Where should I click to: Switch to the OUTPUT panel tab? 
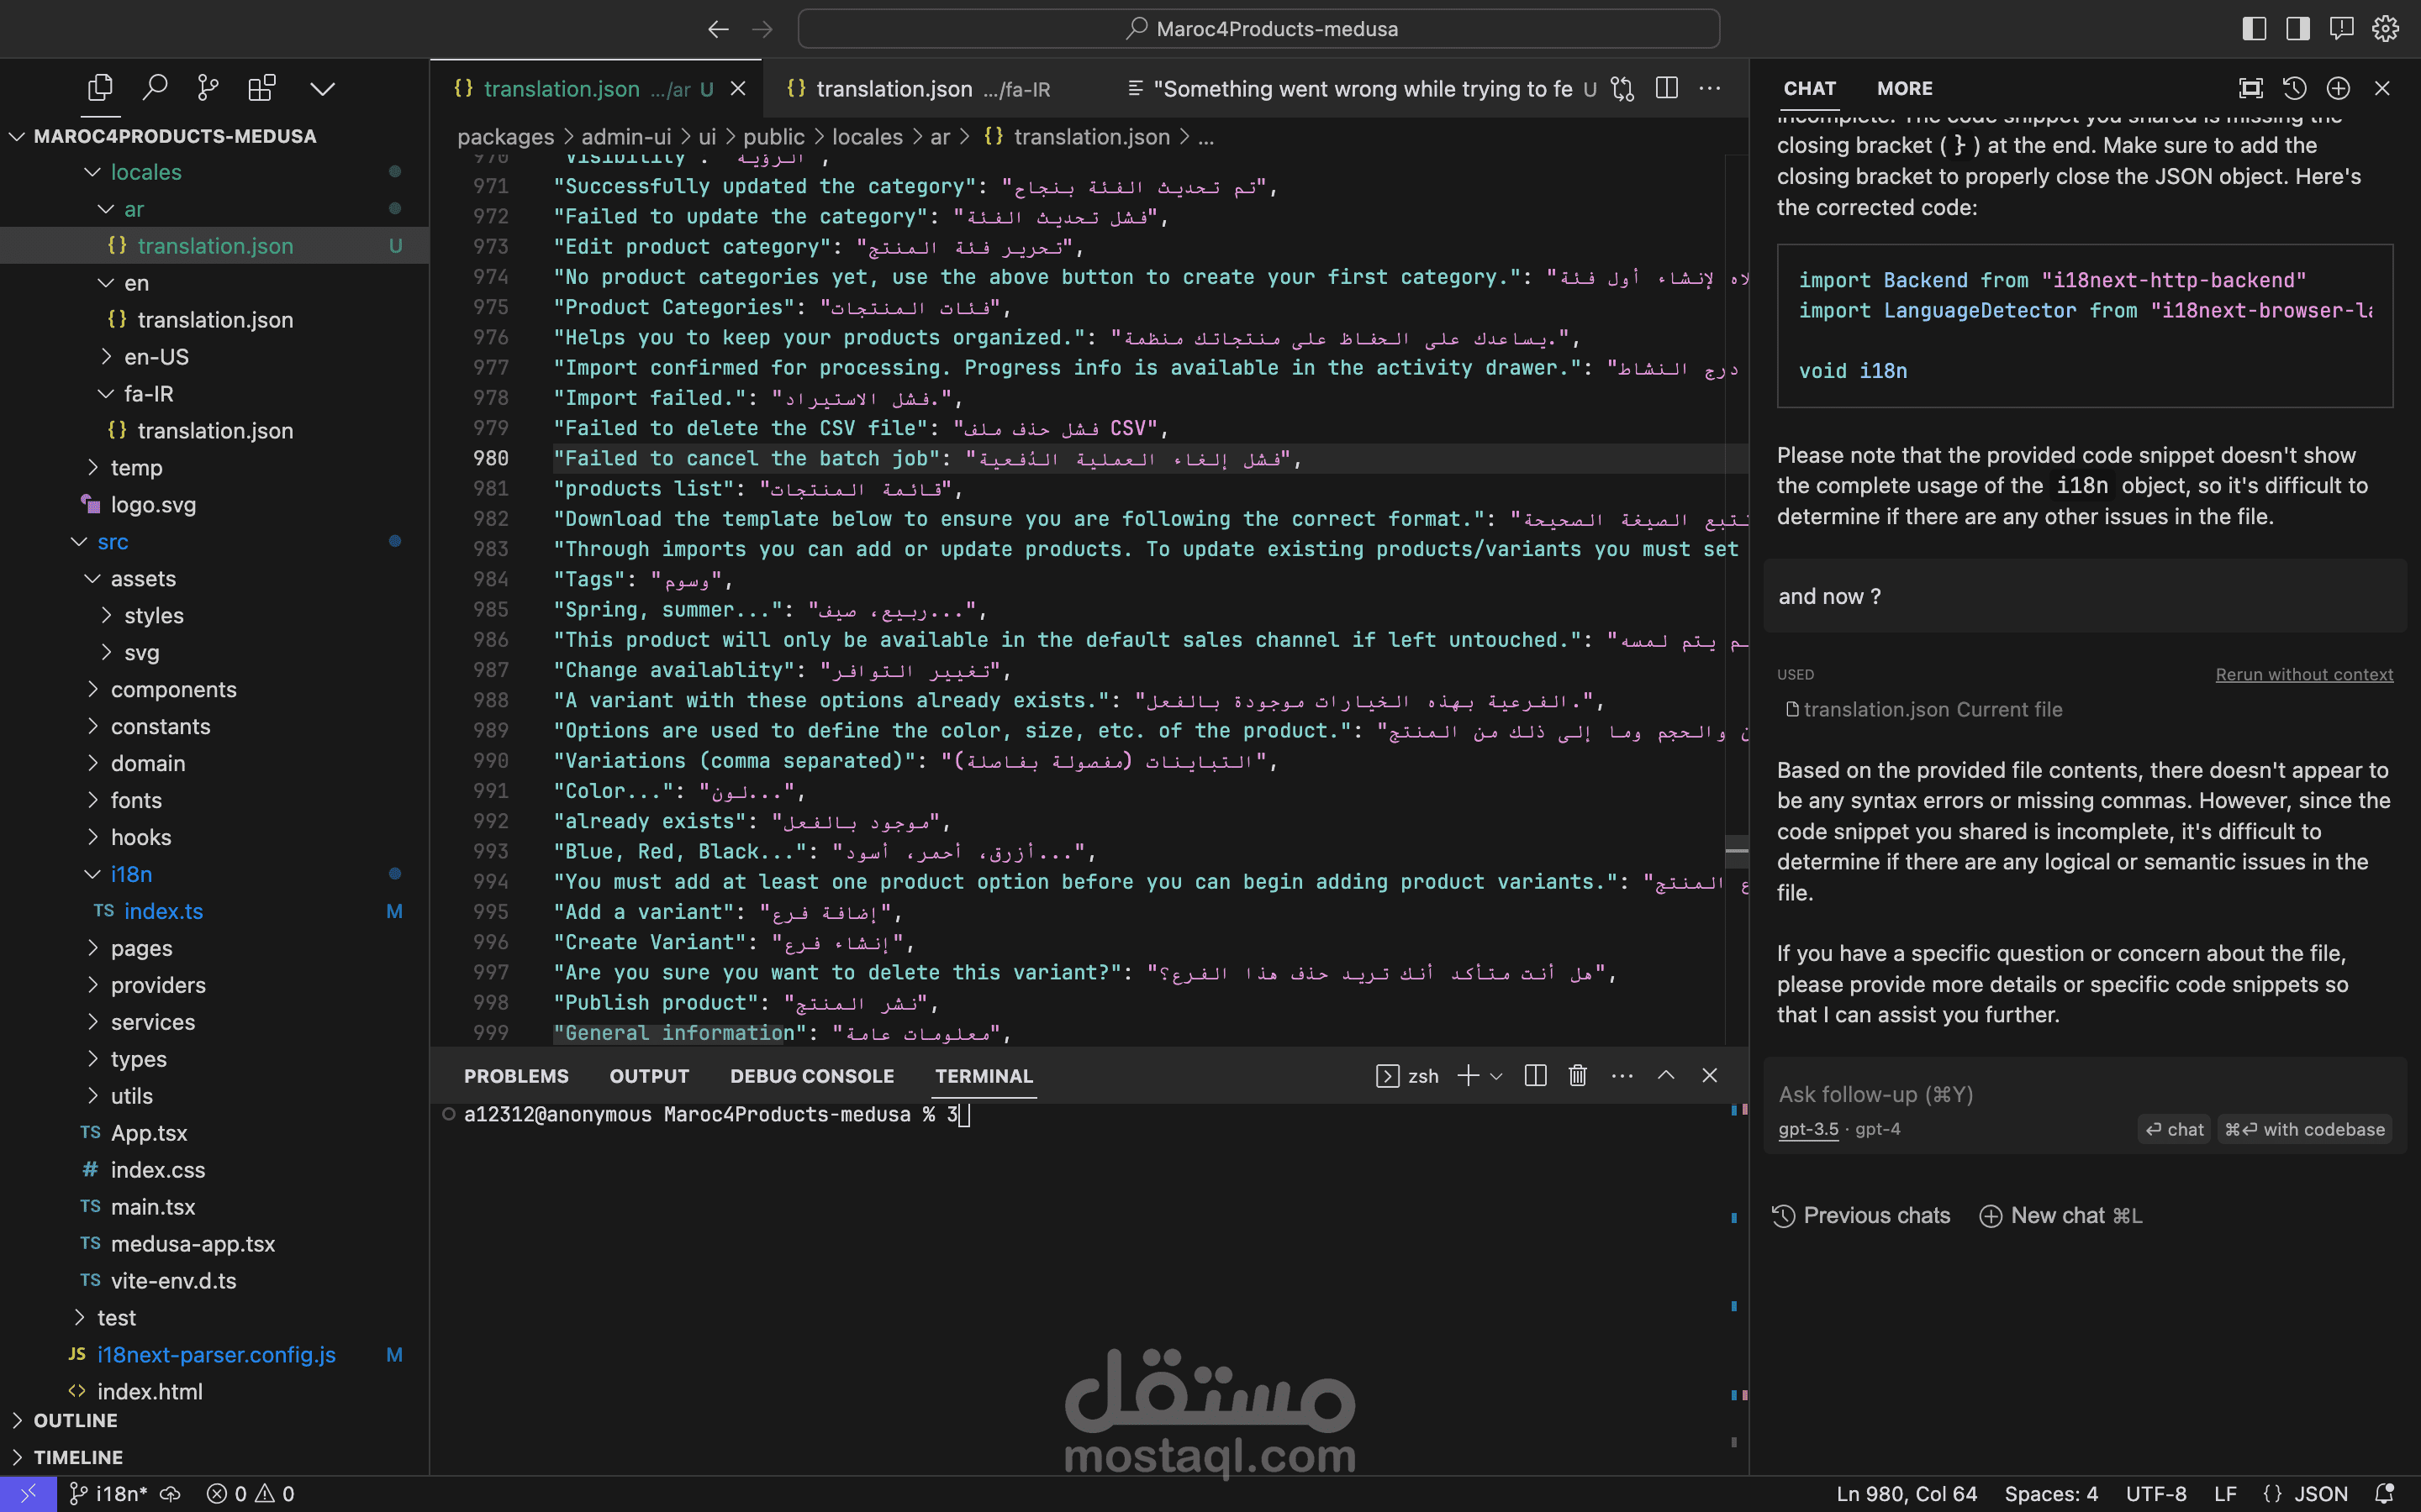click(x=649, y=1076)
